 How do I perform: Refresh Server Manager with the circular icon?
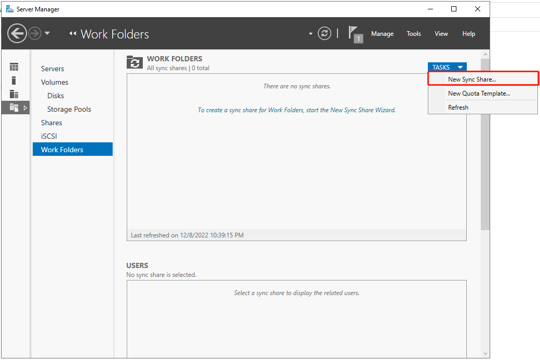(325, 33)
